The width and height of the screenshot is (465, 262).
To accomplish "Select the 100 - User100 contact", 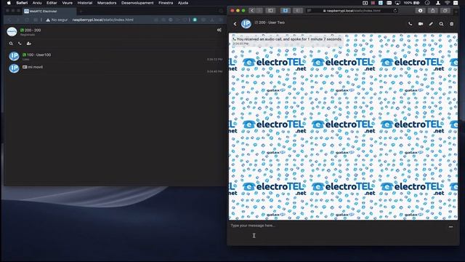I will click(116, 56).
